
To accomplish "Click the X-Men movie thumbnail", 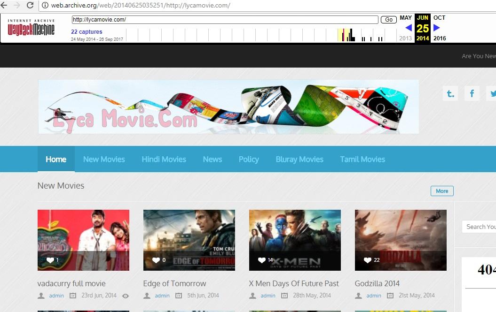I will (295, 240).
